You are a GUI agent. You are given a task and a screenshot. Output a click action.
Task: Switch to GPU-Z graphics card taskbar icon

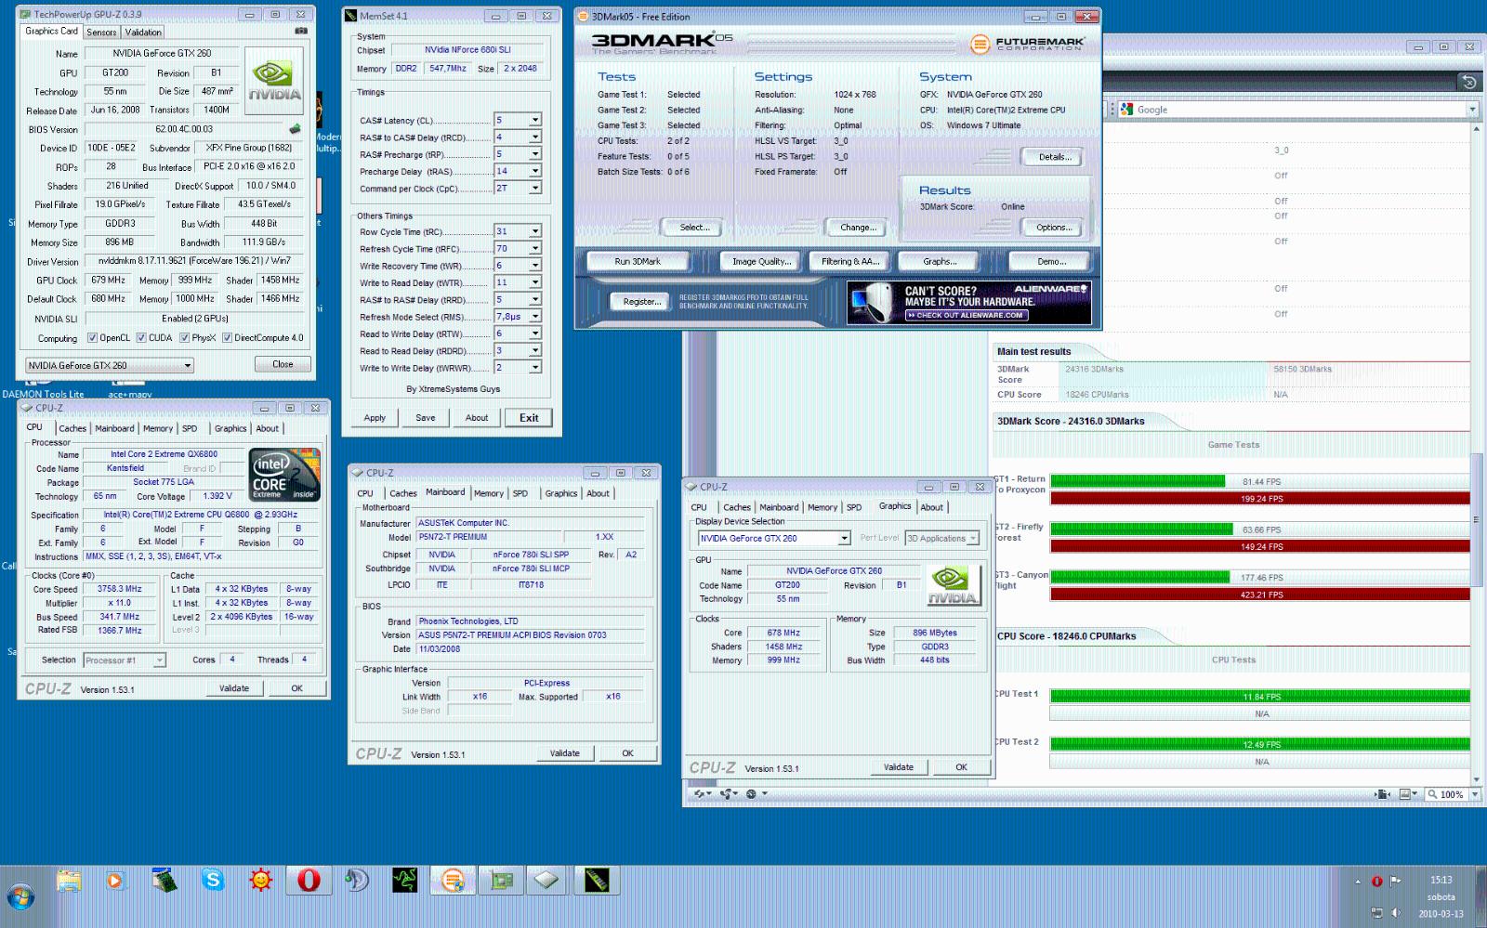501,880
